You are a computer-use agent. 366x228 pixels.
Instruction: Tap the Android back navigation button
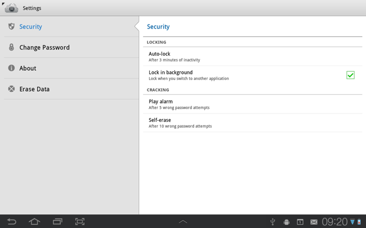coord(11,222)
